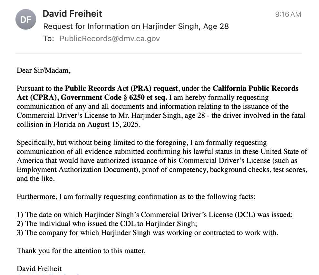Click list item 1 about license issue date
Image resolution: width=319 pixels, height=275 pixels.
[x=155, y=215]
